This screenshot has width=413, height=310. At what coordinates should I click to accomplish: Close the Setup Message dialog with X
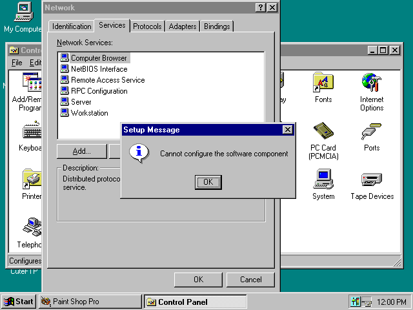pos(287,130)
